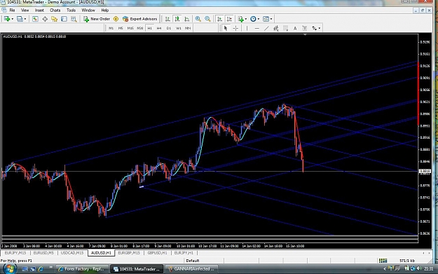Image resolution: width=438 pixels, height=274 pixels.
Task: Open the View menu
Action: (x=25, y=11)
